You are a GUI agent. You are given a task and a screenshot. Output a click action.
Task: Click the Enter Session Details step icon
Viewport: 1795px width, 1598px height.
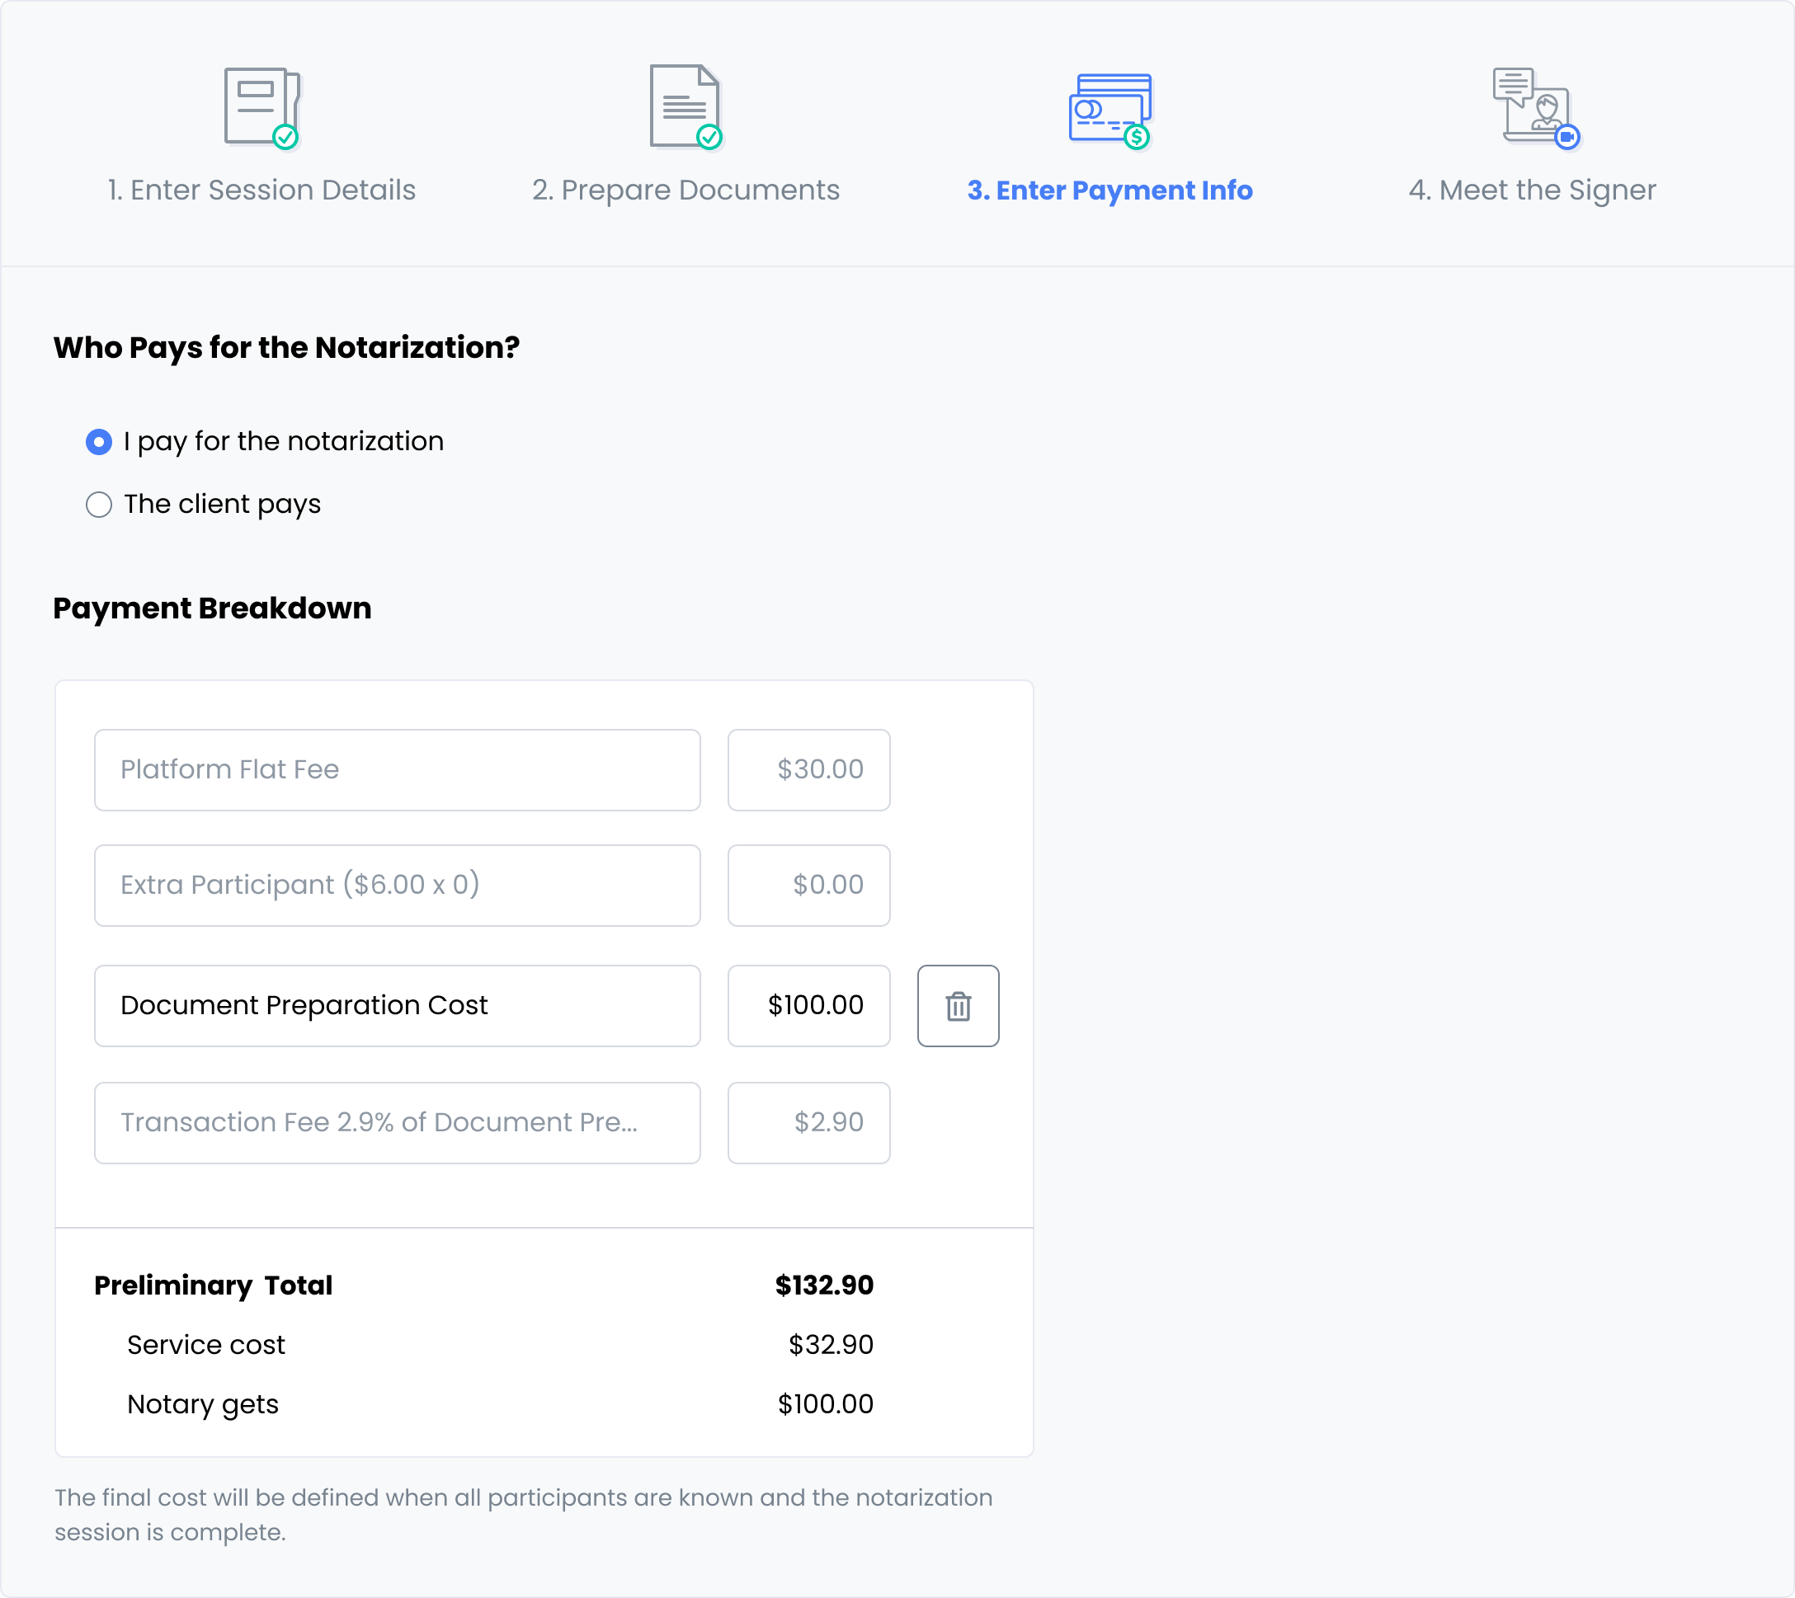pos(261,107)
